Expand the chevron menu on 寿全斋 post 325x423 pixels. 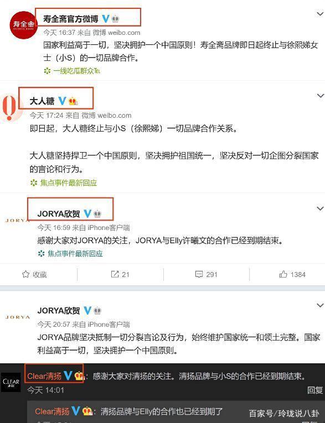tap(321, 14)
